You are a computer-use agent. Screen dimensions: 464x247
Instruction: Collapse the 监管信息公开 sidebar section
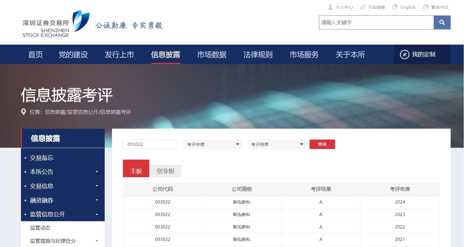click(x=97, y=214)
